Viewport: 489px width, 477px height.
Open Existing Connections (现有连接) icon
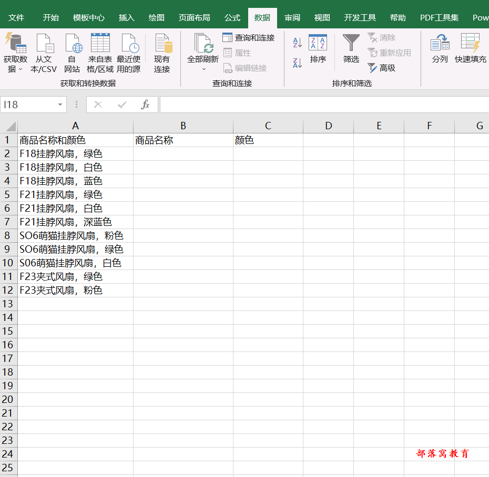(163, 43)
